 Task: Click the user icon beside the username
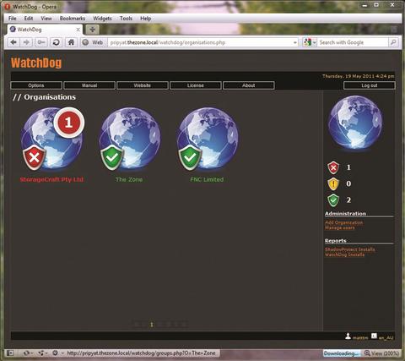348,336
